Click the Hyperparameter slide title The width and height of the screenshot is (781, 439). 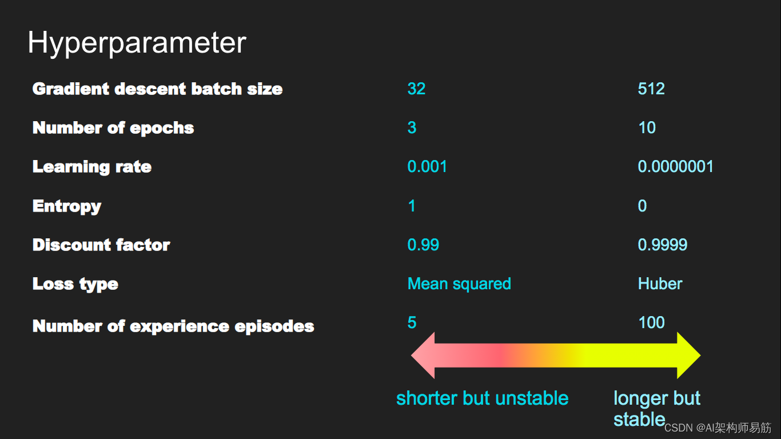point(137,43)
